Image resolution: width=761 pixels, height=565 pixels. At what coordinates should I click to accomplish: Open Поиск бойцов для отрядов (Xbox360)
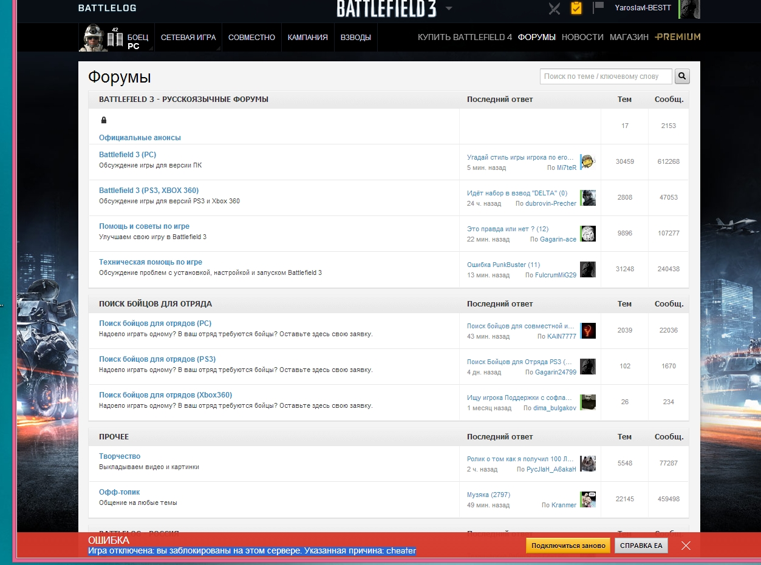click(166, 395)
